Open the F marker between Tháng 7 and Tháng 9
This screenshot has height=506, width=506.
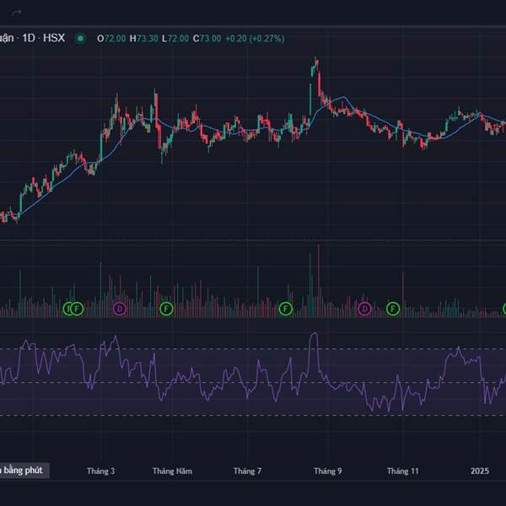click(x=286, y=309)
